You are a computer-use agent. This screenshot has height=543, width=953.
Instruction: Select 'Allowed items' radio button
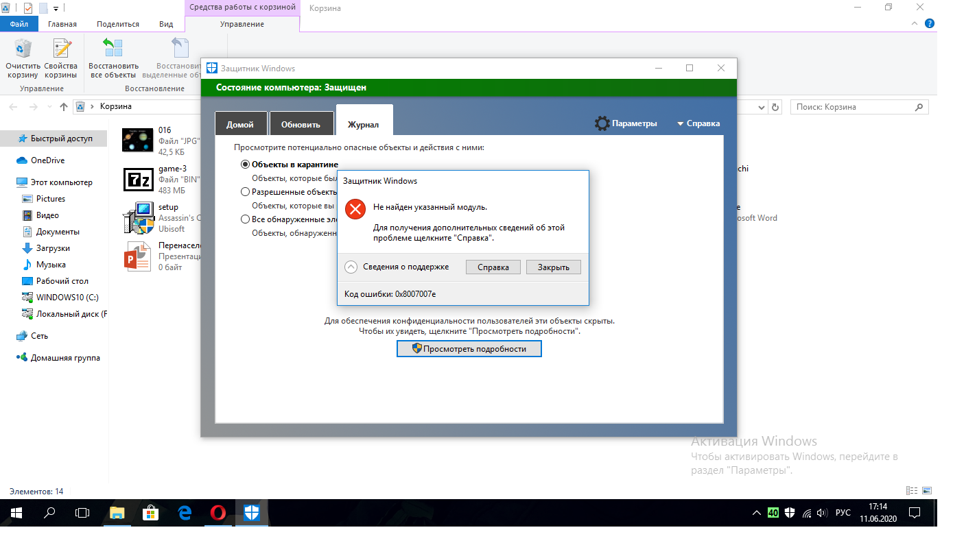tap(246, 192)
